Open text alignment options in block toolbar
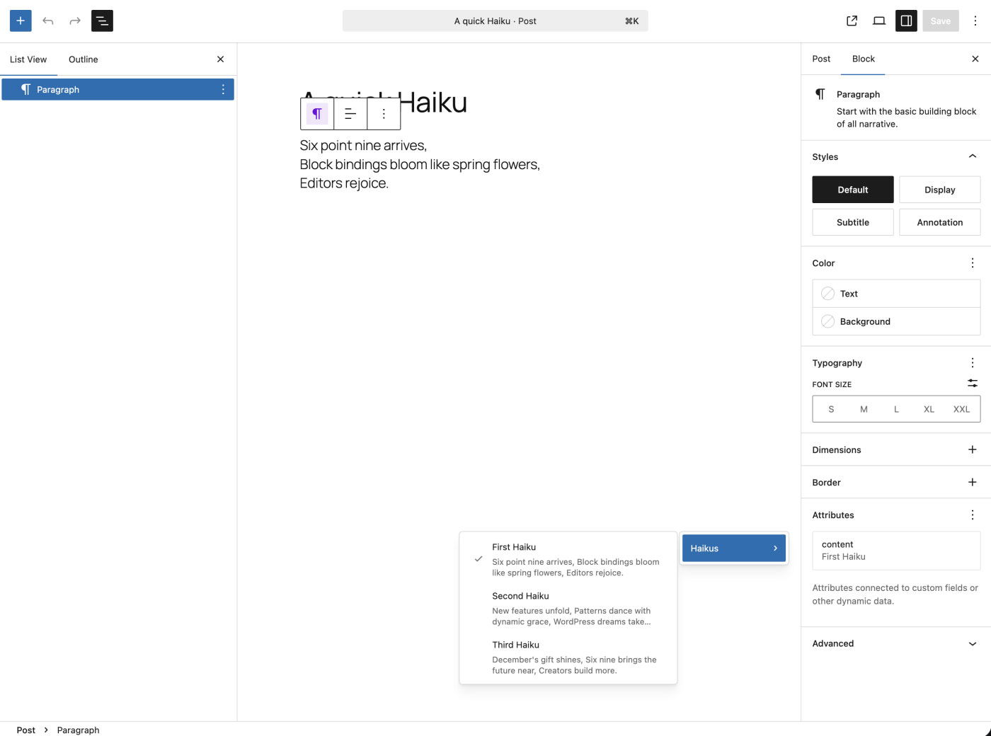Image resolution: width=991 pixels, height=736 pixels. pyautogui.click(x=350, y=113)
